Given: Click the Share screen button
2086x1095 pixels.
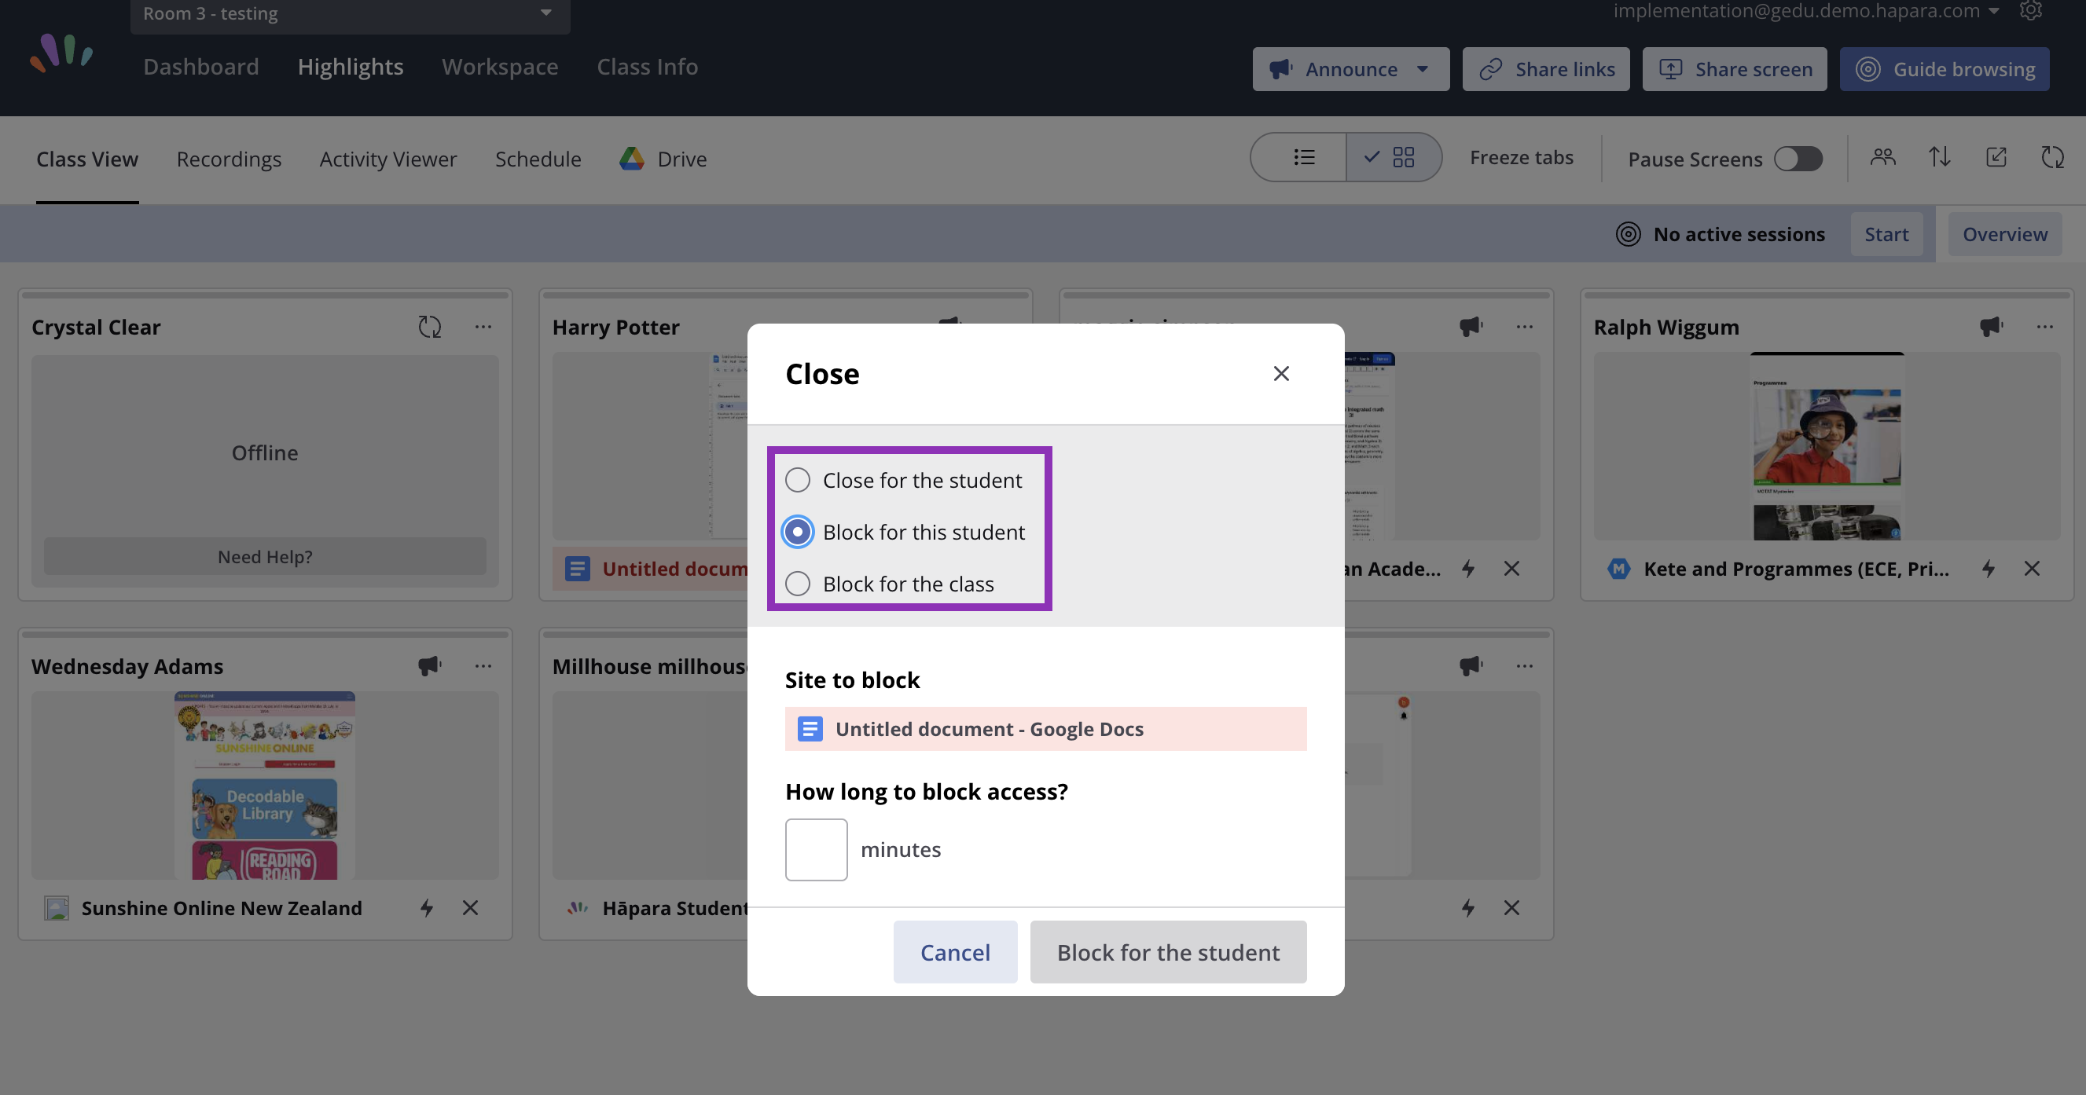Looking at the screenshot, I should coord(1735,70).
